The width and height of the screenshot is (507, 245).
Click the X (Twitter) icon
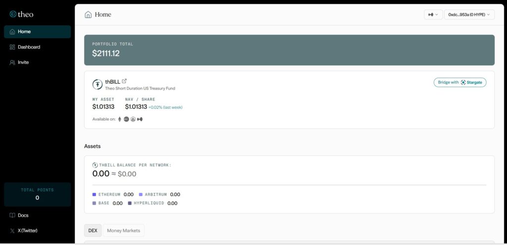[12, 231]
